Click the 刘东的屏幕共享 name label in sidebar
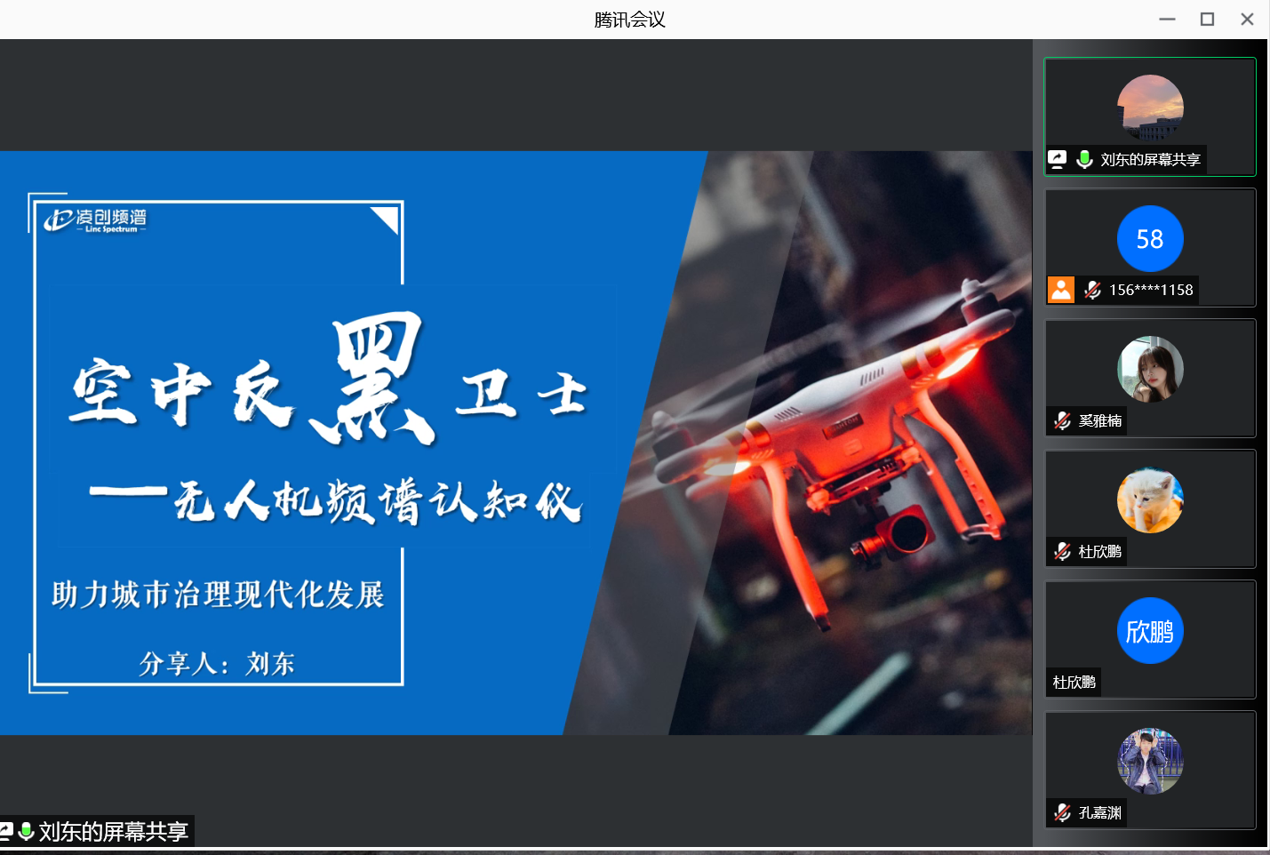 (1150, 160)
